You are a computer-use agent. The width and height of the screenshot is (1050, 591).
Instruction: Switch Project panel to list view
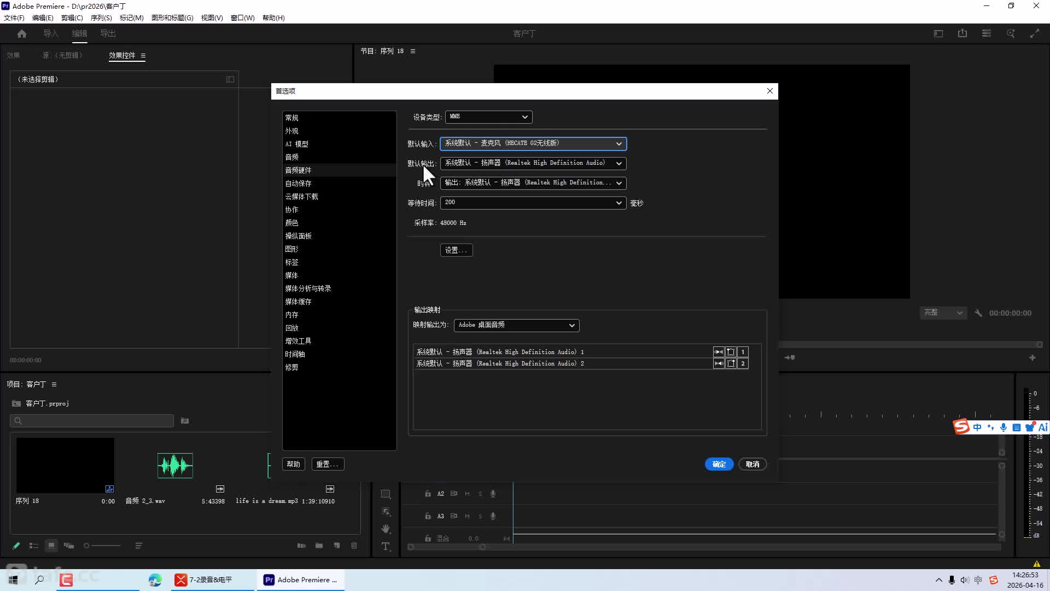coord(34,546)
